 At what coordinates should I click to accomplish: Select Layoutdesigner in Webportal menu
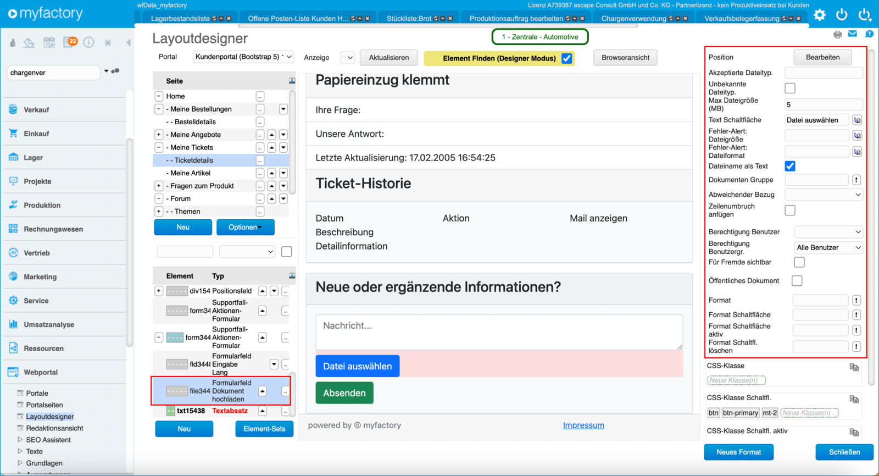coord(50,417)
